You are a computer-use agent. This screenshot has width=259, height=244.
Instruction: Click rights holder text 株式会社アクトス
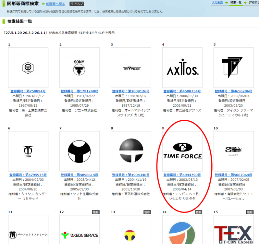pos(189,110)
